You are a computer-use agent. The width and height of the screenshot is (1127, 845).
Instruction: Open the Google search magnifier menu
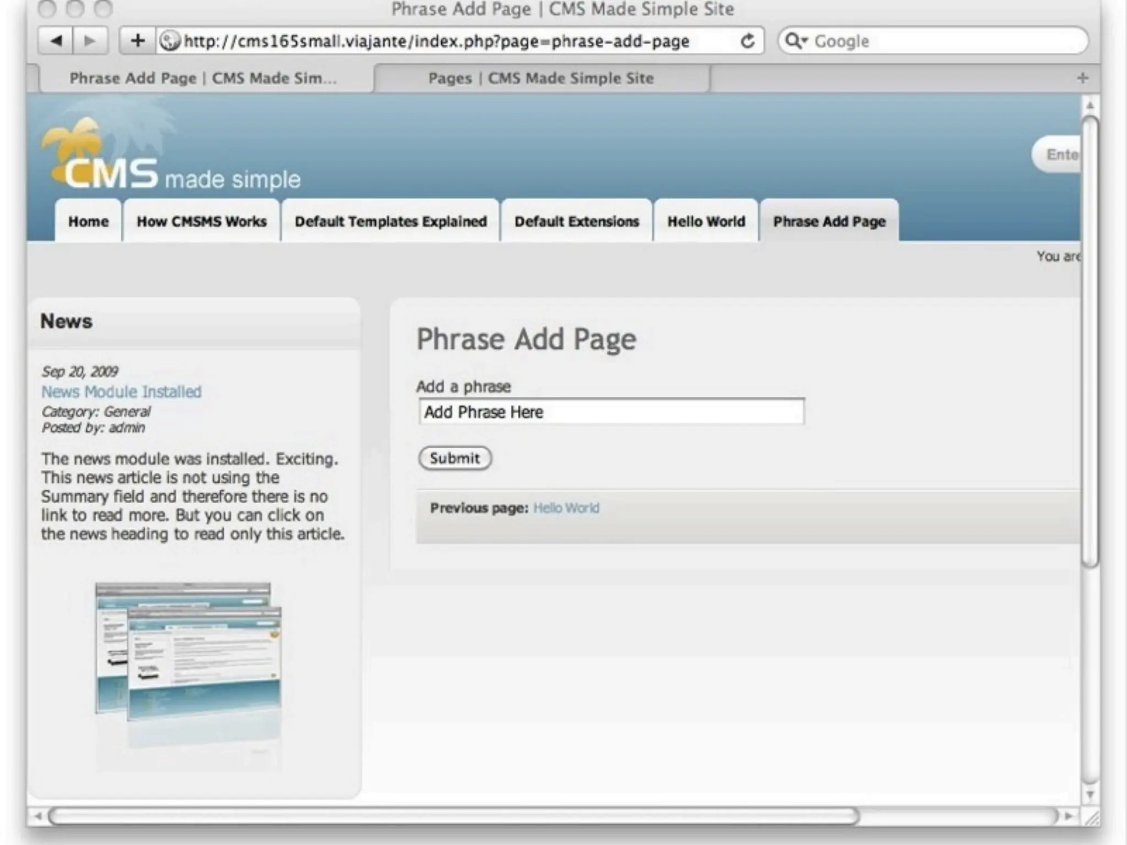(x=796, y=41)
